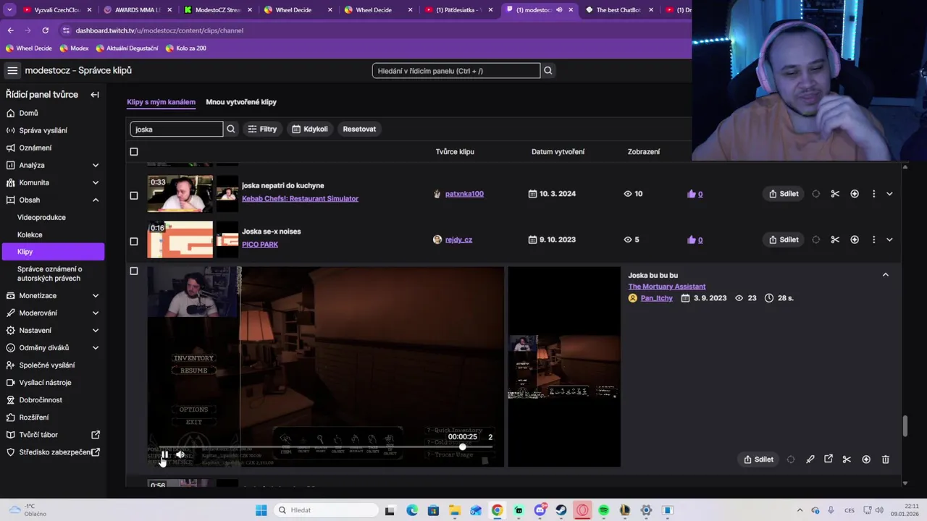Open Spotify from the taskbar

[x=604, y=510]
